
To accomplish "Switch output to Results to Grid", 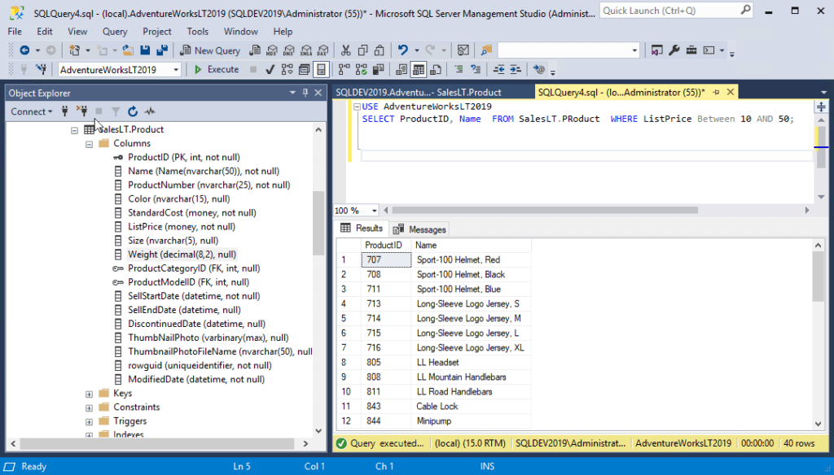I will (419, 70).
